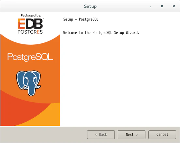The height and width of the screenshot is (143, 180).
Task: Minimize the Setup window
Action: 150,7
